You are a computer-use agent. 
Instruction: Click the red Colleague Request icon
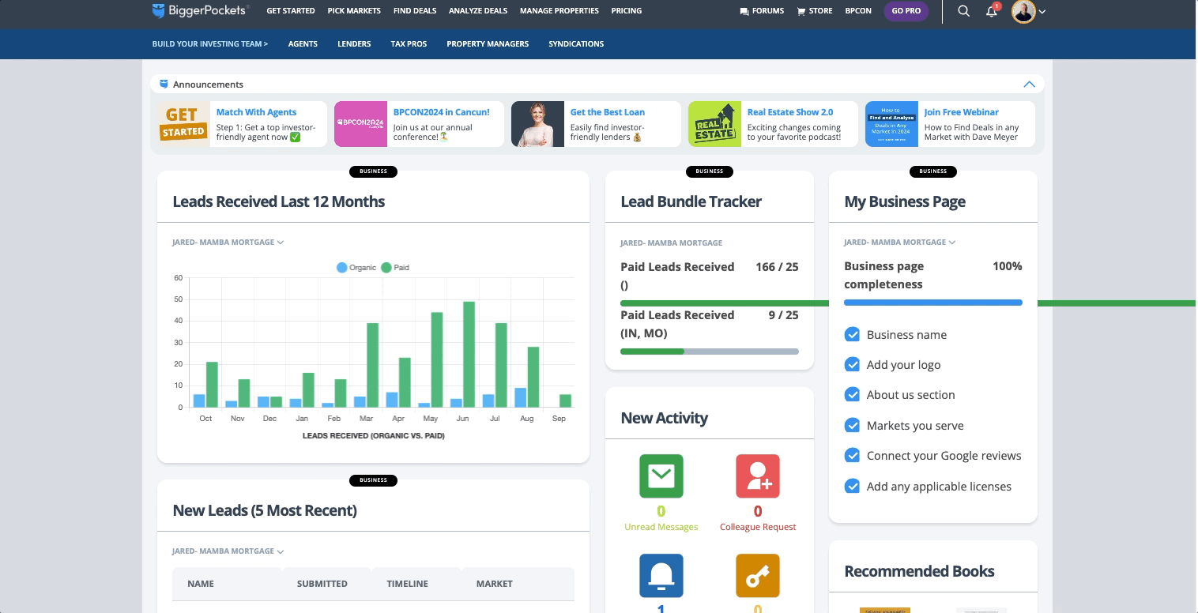(757, 476)
